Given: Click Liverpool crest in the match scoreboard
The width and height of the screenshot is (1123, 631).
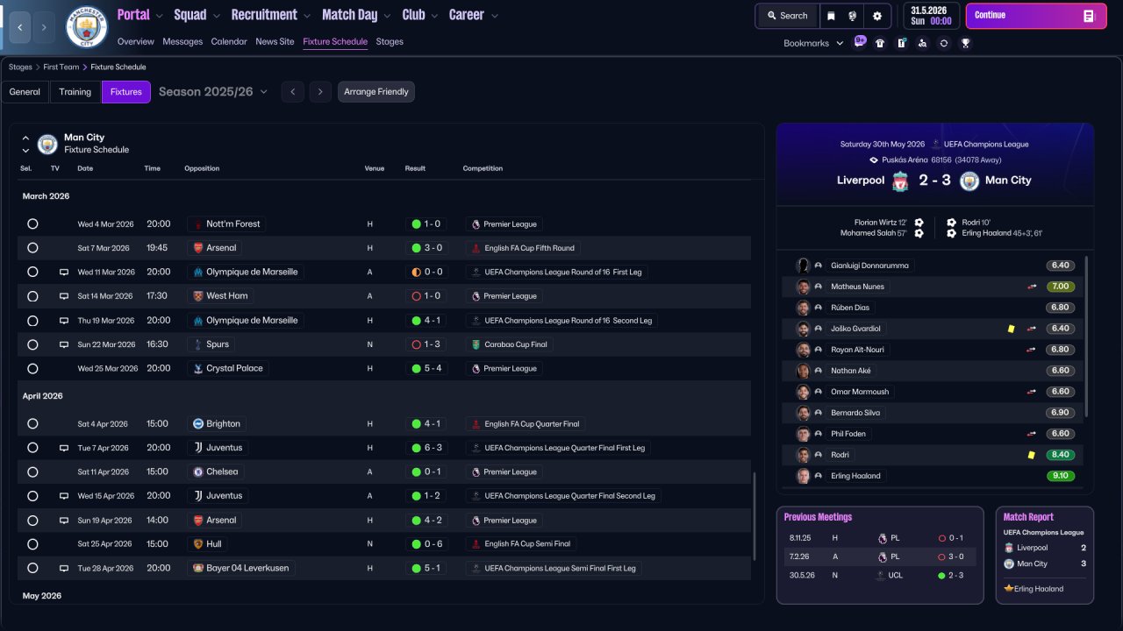Looking at the screenshot, I should tap(900, 181).
